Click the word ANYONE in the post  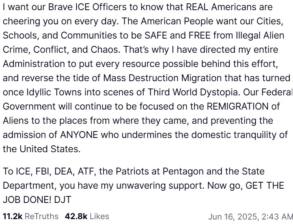point(79,135)
